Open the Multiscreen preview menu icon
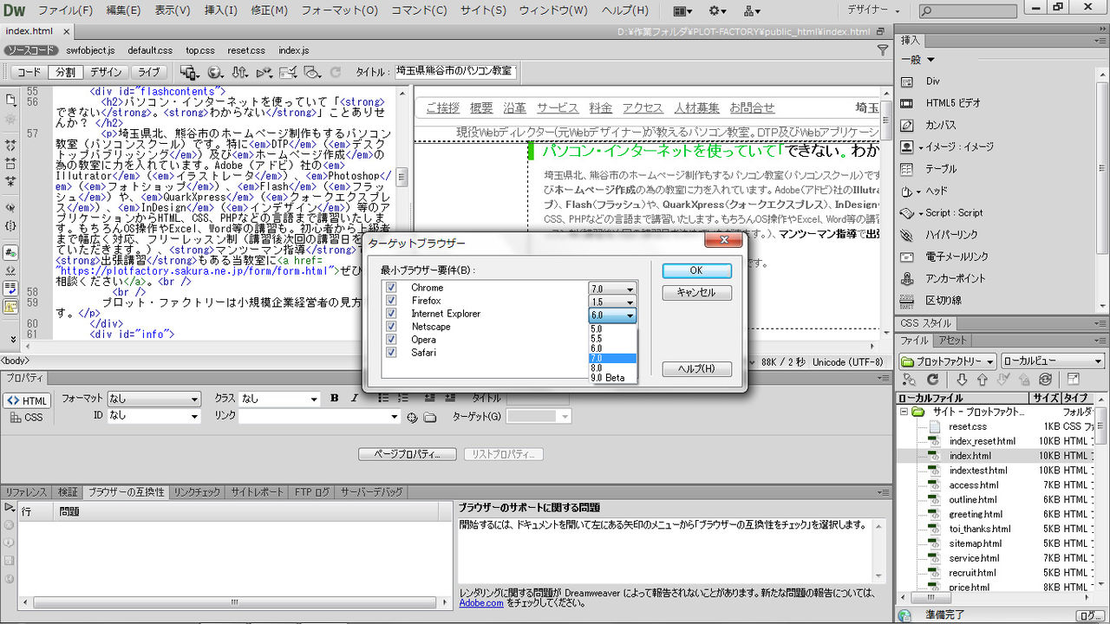This screenshot has width=1110, height=624. pos(188,73)
